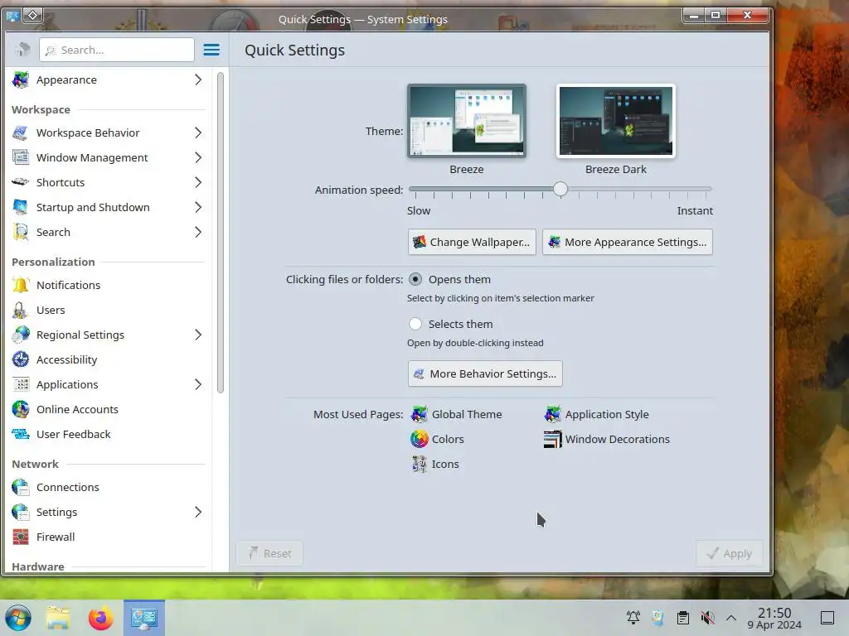The image size is (849, 636).
Task: Click the Firewall brick icon
Action: click(21, 537)
